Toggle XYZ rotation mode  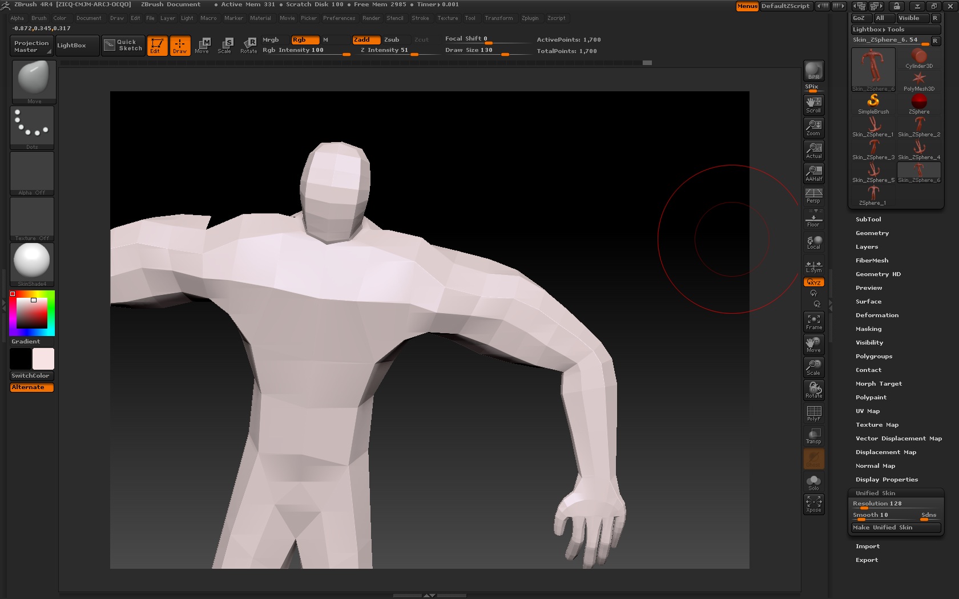[813, 282]
